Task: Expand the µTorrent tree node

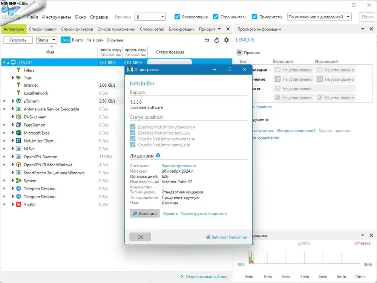Action: (x=13, y=101)
